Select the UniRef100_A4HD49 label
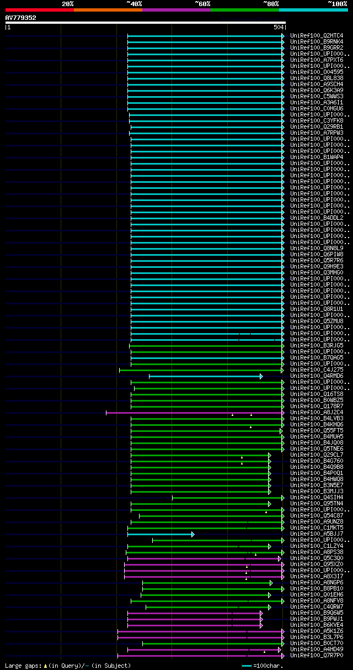This screenshot has height=670, width=353. point(317,649)
